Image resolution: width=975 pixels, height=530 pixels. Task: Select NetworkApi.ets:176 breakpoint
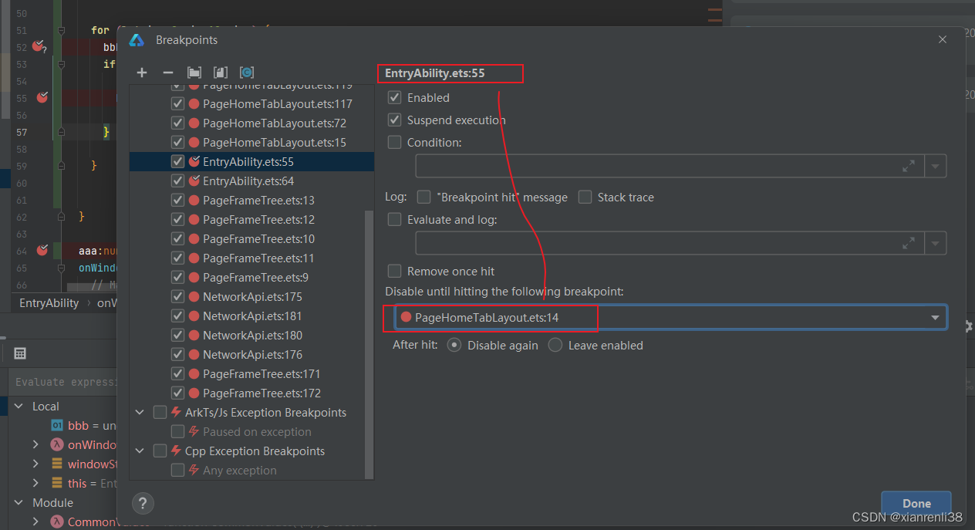[251, 355]
